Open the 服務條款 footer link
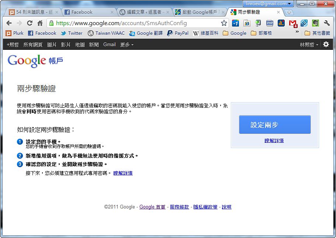 pyautogui.click(x=179, y=207)
